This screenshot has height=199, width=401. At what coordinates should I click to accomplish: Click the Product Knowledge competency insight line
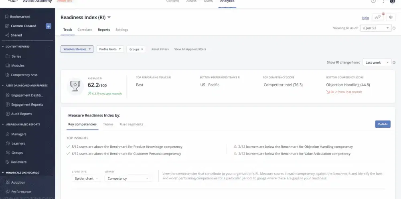(x=127, y=147)
